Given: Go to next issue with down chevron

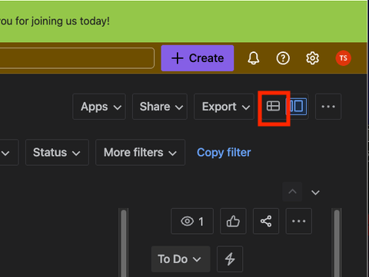Looking at the screenshot, I should [x=315, y=192].
